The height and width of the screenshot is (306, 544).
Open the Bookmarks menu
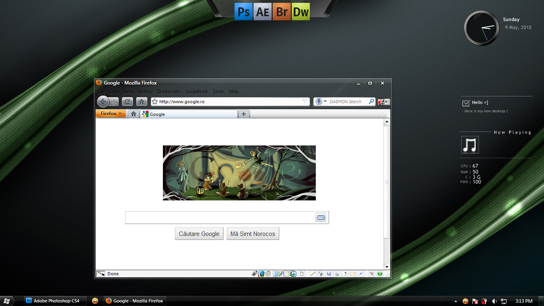click(169, 92)
